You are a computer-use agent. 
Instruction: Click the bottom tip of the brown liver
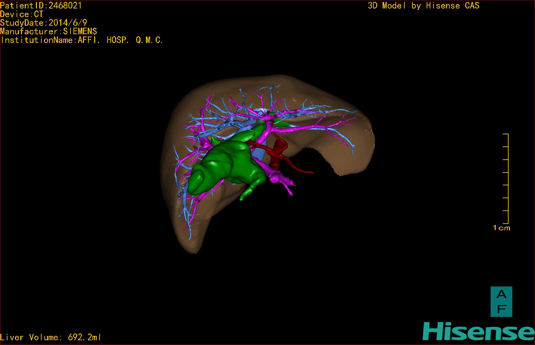point(191,249)
